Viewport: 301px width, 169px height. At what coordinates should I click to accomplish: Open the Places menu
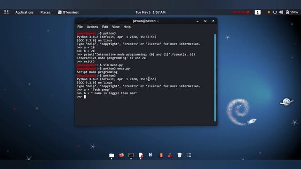click(45, 12)
